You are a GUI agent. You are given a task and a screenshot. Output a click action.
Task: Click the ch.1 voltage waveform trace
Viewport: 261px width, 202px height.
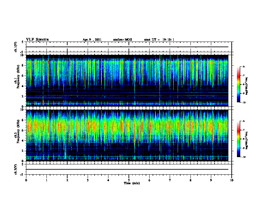(127, 47)
